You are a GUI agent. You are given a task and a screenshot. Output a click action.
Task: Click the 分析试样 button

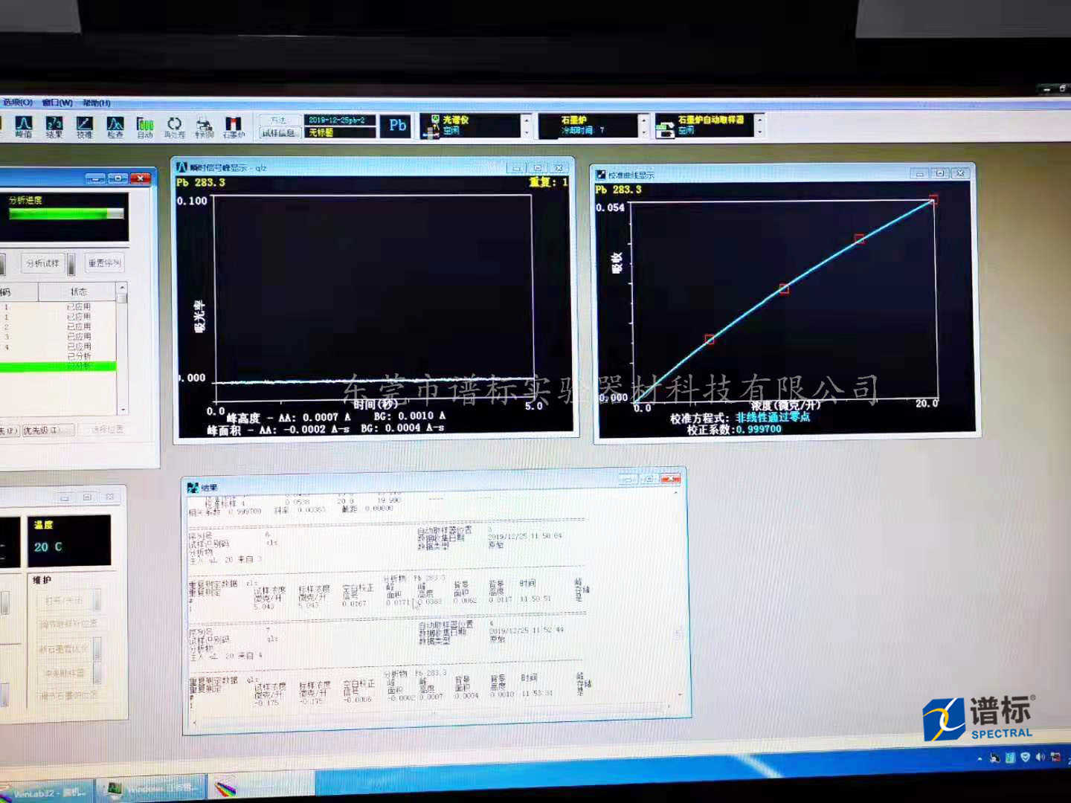[42, 263]
